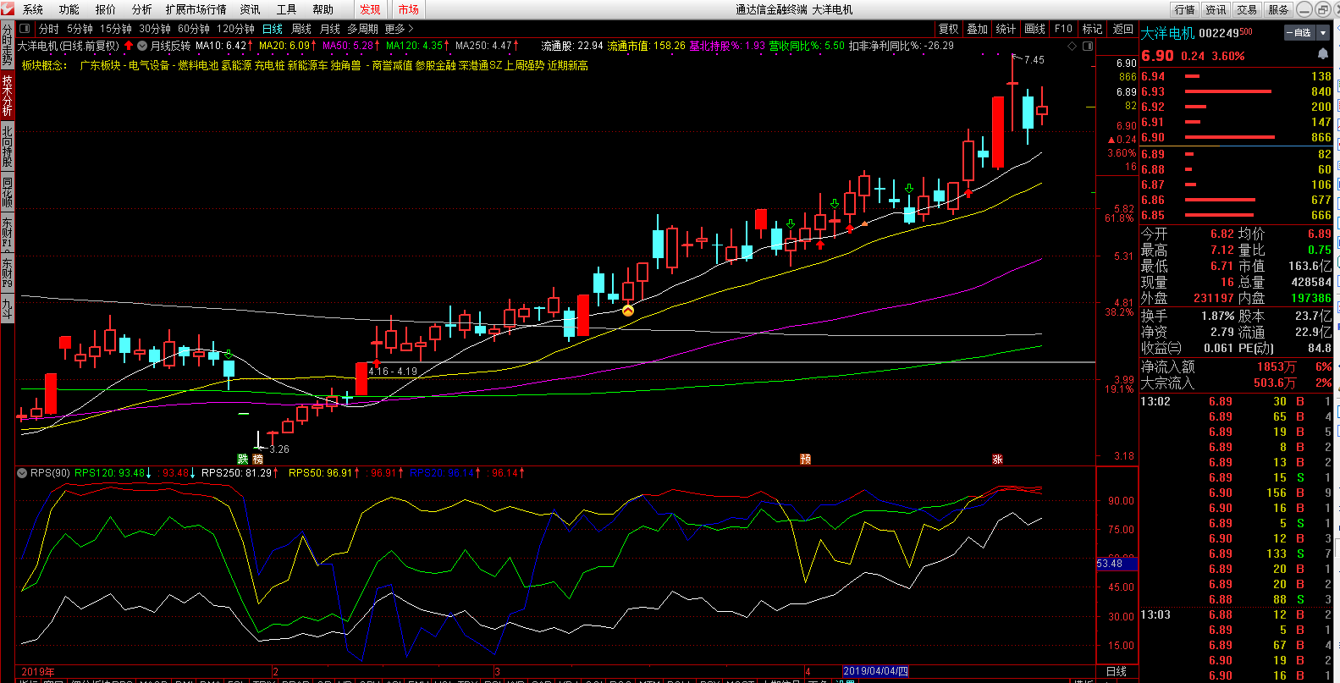Click the 统计 toolbar button

(1006, 29)
